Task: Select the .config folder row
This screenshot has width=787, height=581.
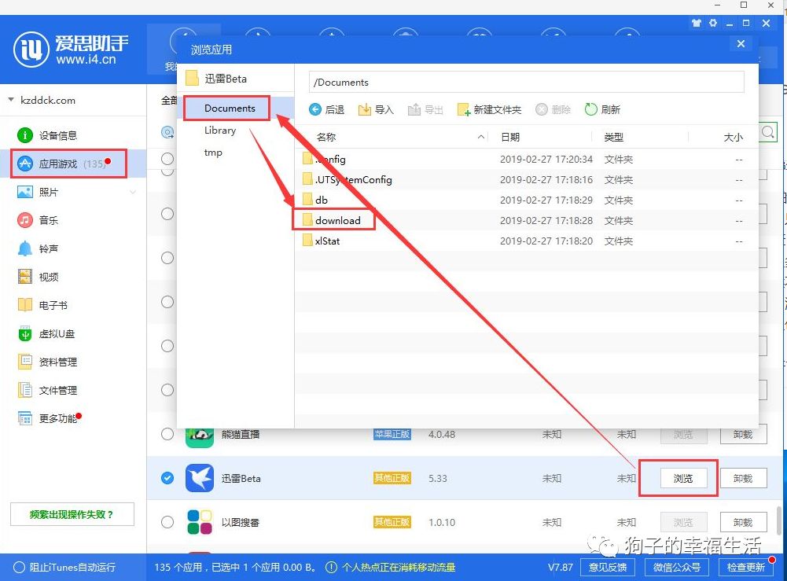Action: click(x=526, y=159)
